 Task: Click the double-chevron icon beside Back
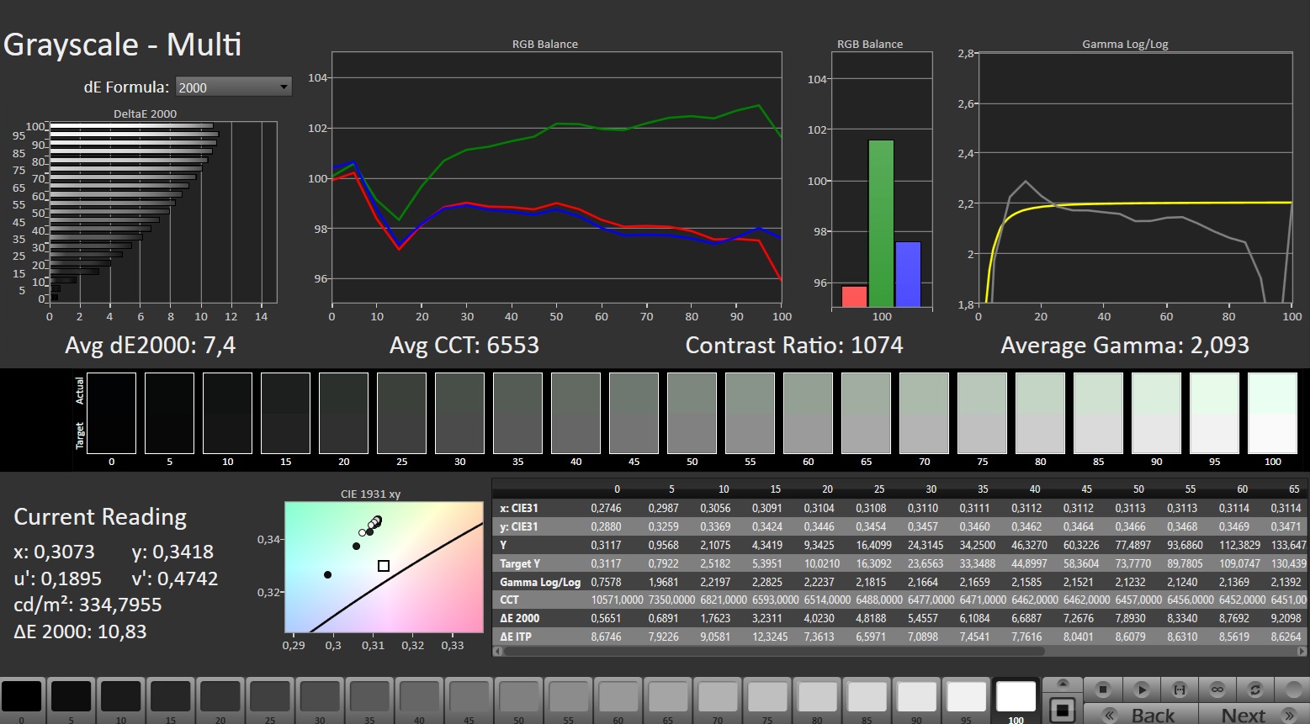[1110, 715]
